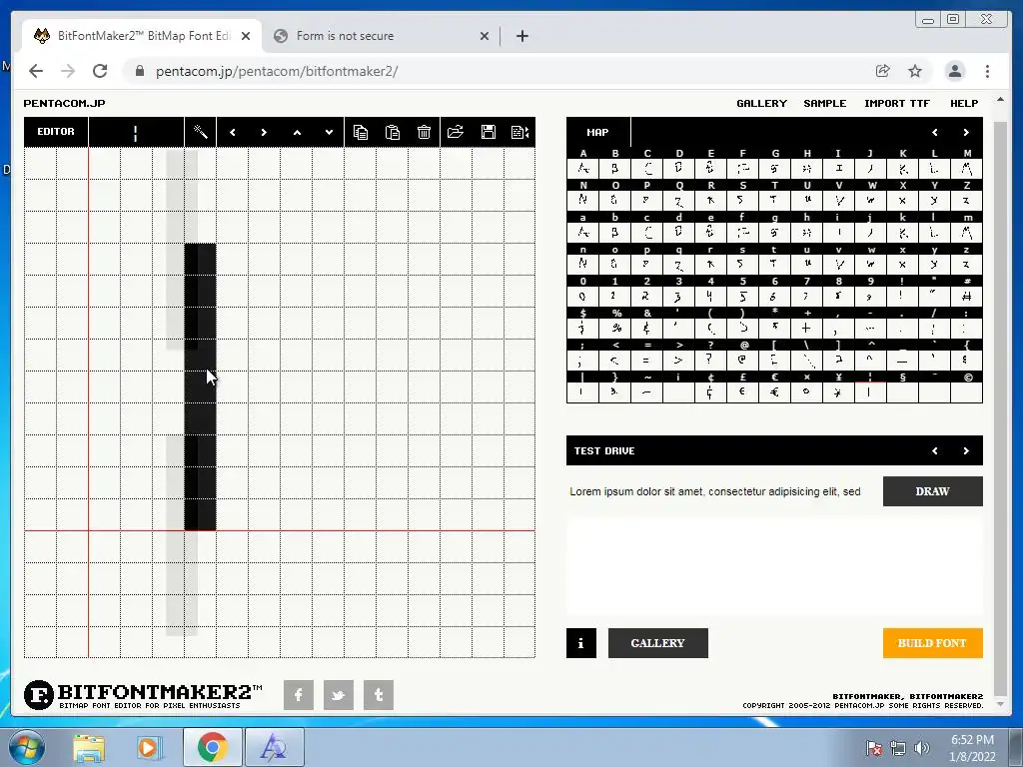Select glyph cell for digit 5 in map
Screen dimensions: 1023x767
coord(743,297)
